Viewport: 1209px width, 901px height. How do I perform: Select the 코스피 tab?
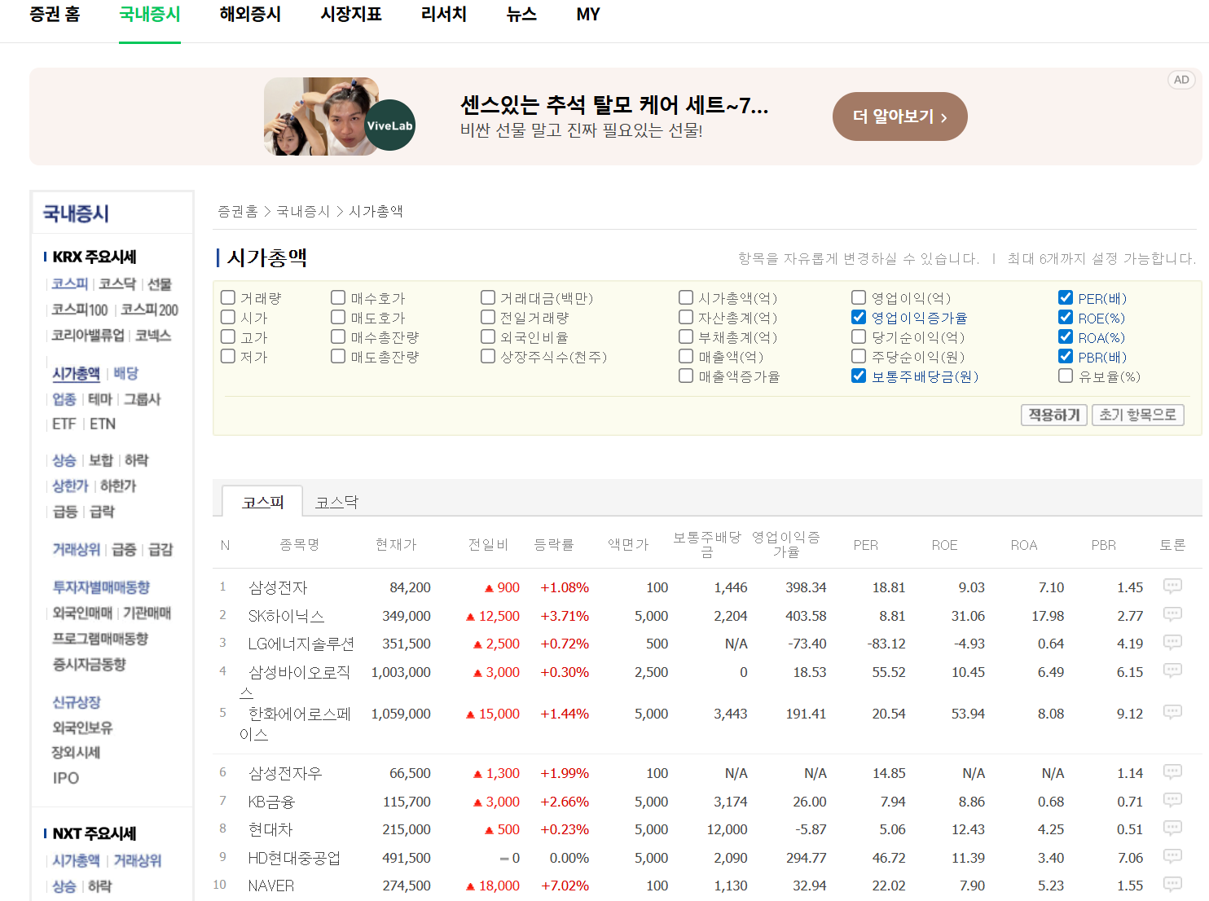263,502
